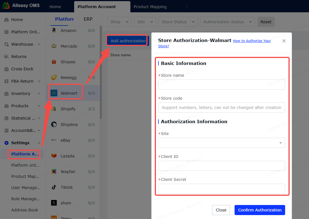The width and height of the screenshot is (309, 219).
Task: Click the Add authorization button
Action: (128, 41)
